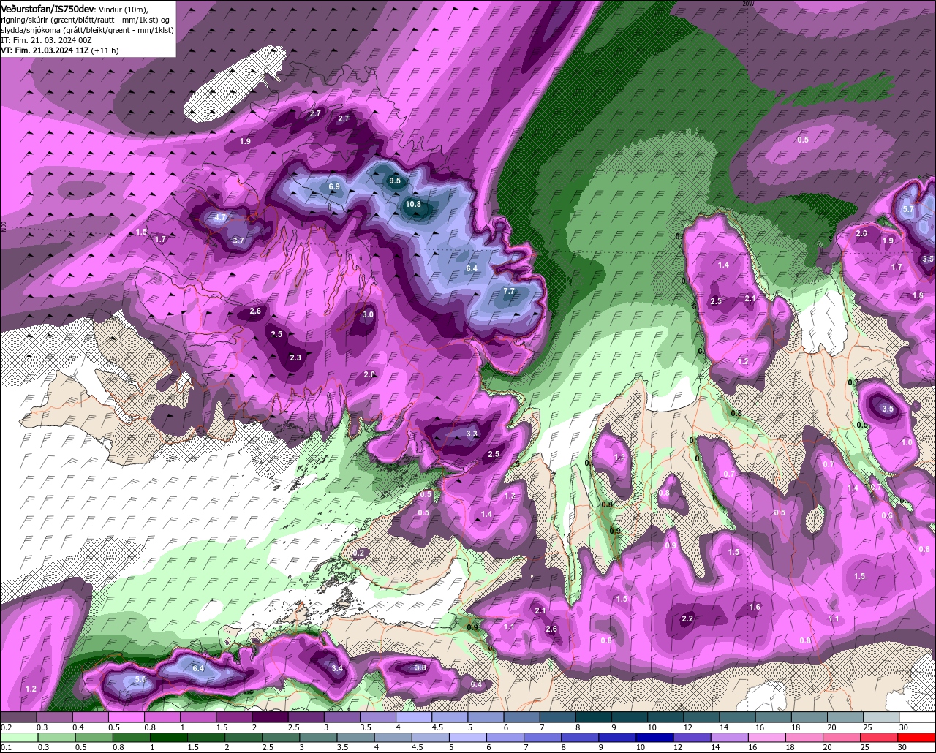
Task: Click the 20W longitude label
Action: [747, 4]
